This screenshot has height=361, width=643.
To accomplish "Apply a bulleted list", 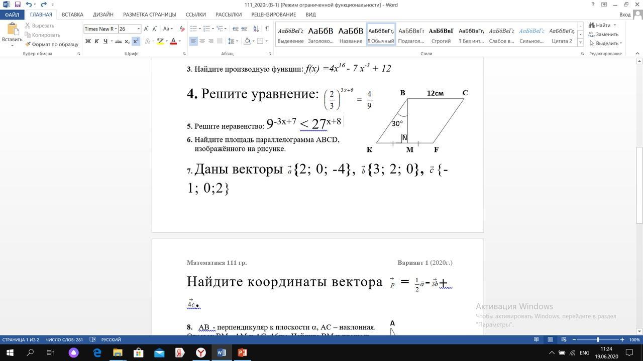I will click(194, 29).
